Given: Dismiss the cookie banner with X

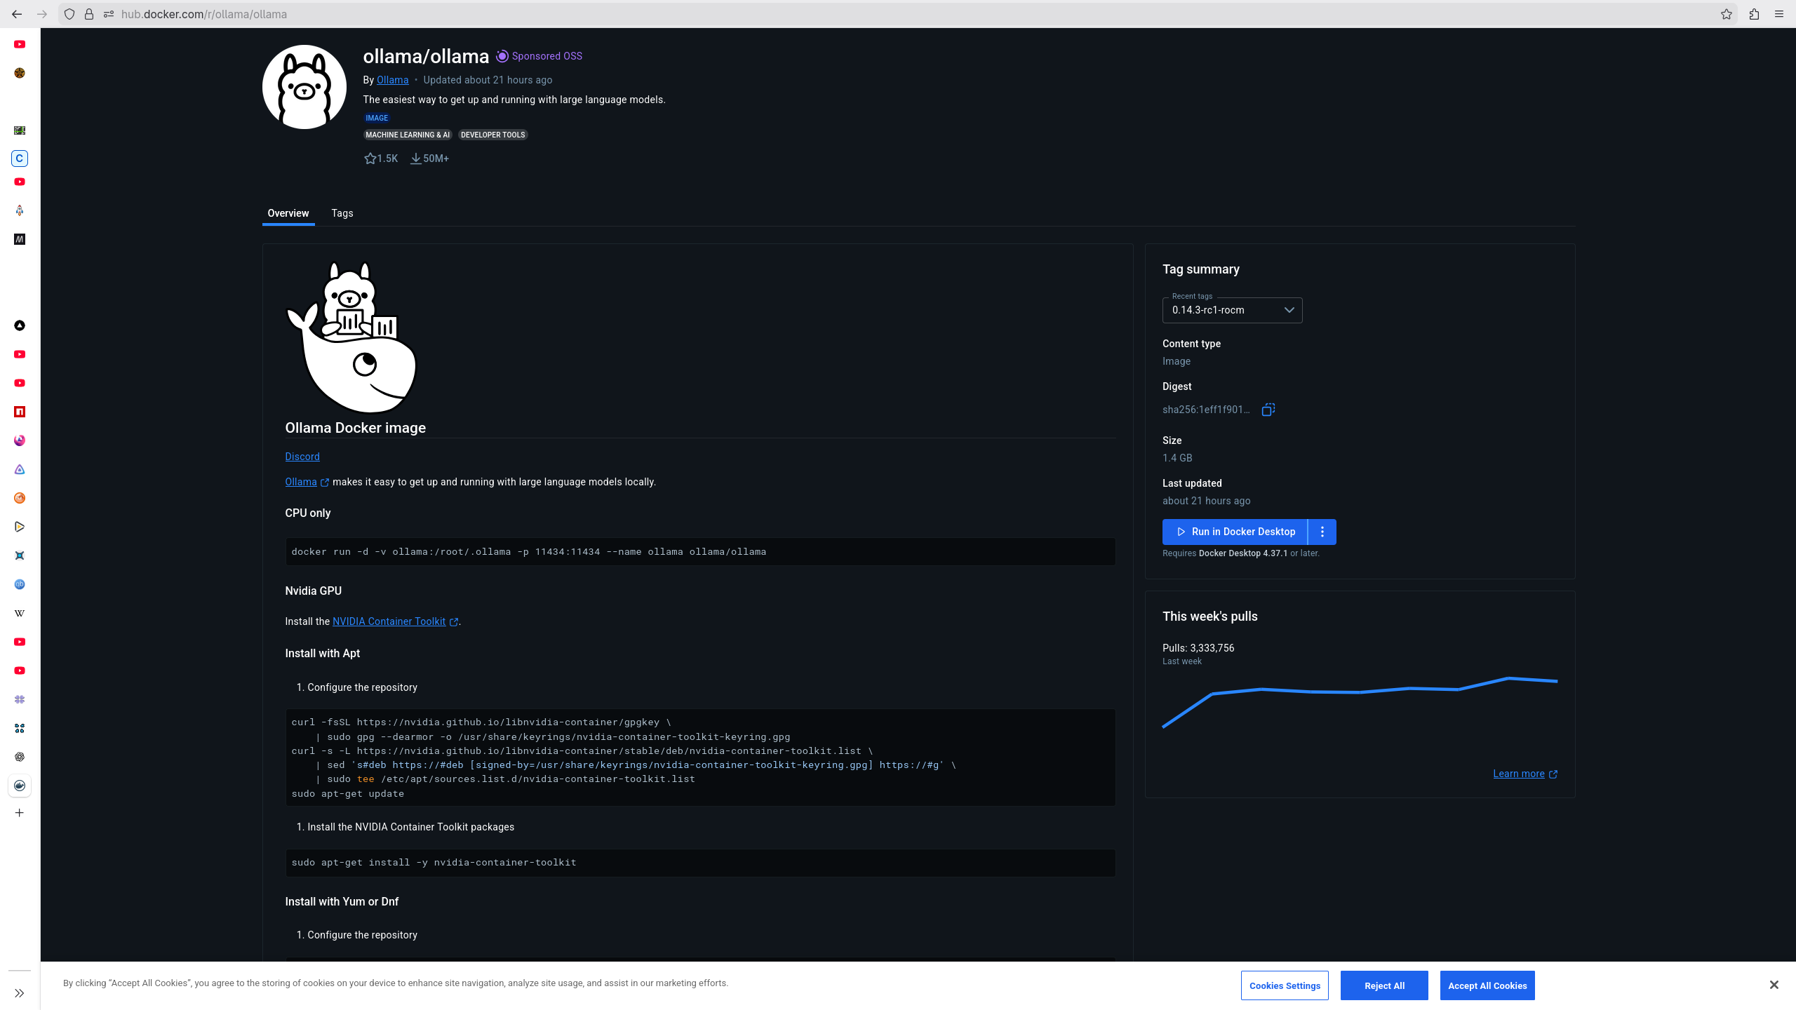Looking at the screenshot, I should [x=1774, y=985].
